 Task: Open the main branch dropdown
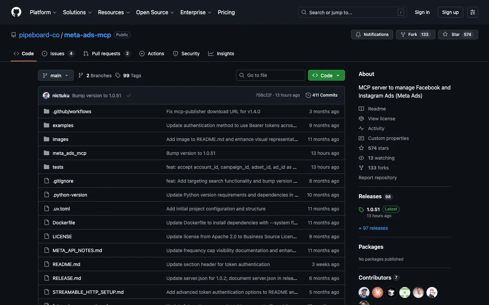pos(56,75)
